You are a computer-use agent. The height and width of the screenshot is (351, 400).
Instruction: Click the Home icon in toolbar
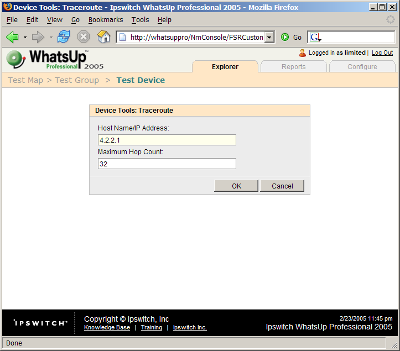103,37
